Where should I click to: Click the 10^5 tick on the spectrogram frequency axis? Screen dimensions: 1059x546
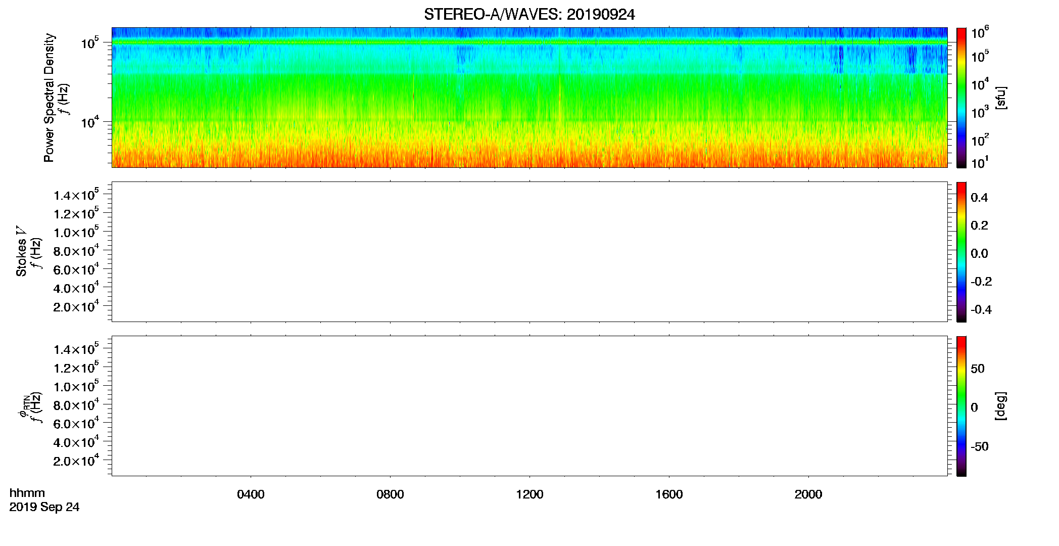(x=89, y=42)
